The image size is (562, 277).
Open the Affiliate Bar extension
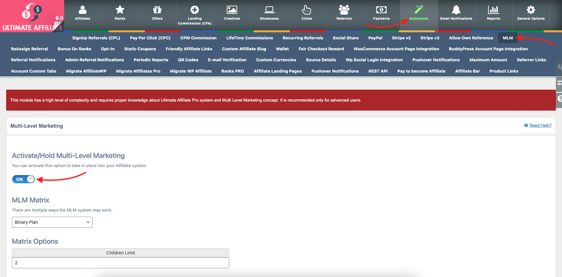click(x=468, y=71)
